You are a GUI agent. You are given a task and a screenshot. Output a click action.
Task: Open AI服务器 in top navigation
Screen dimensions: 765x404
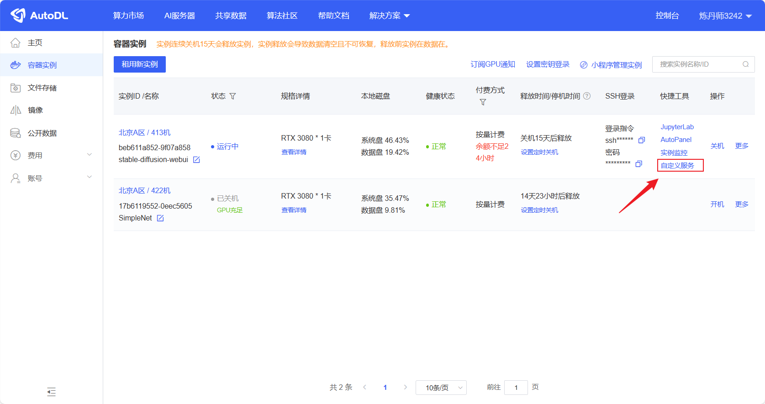[x=179, y=16]
